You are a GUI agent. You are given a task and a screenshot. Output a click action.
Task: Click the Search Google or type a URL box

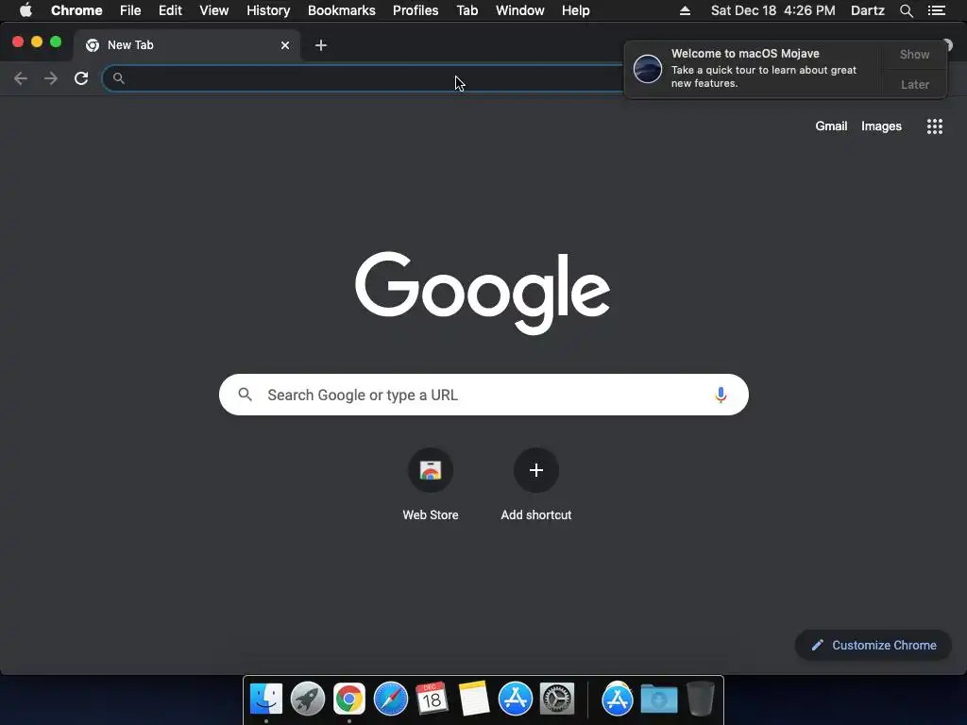tap(483, 395)
